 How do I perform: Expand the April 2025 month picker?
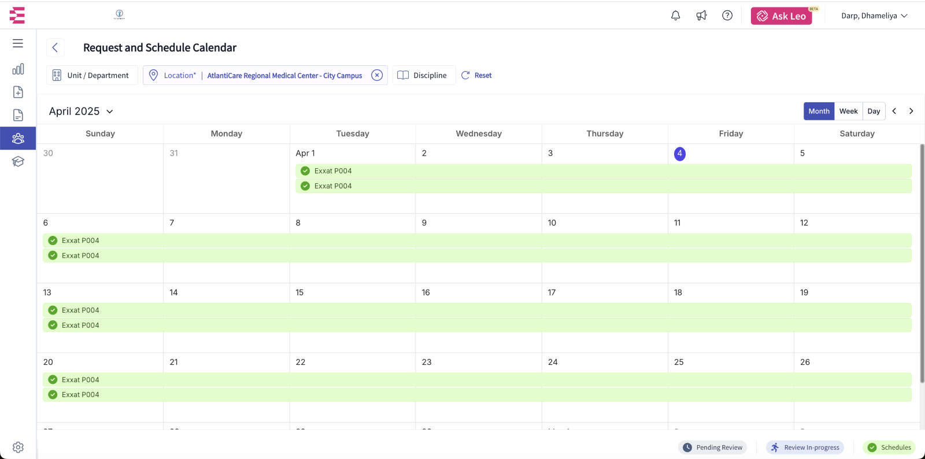(81, 111)
